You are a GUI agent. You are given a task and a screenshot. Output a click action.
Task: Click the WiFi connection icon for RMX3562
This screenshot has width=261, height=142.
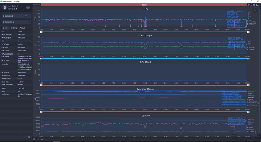click(x=26, y=16)
